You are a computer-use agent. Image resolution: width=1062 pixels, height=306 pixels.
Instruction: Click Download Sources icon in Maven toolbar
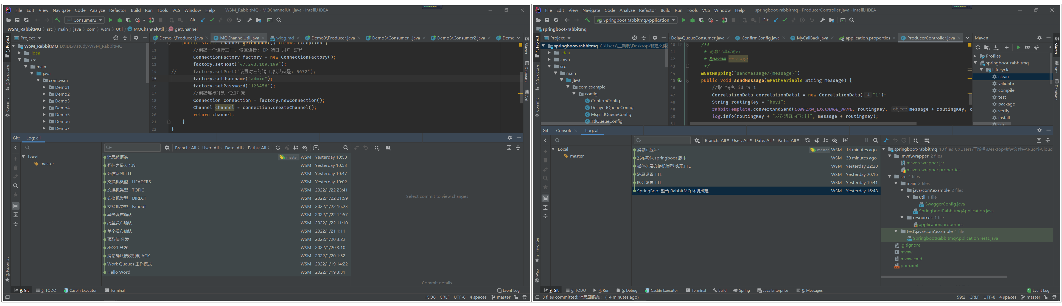coord(996,48)
